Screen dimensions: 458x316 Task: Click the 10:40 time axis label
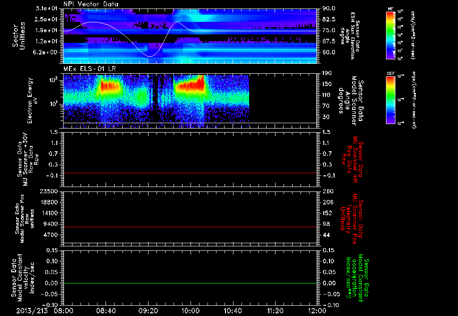(233, 311)
